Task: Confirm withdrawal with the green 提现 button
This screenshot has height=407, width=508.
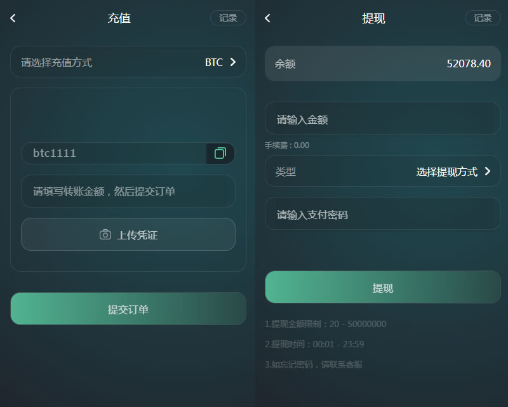Action: (383, 287)
